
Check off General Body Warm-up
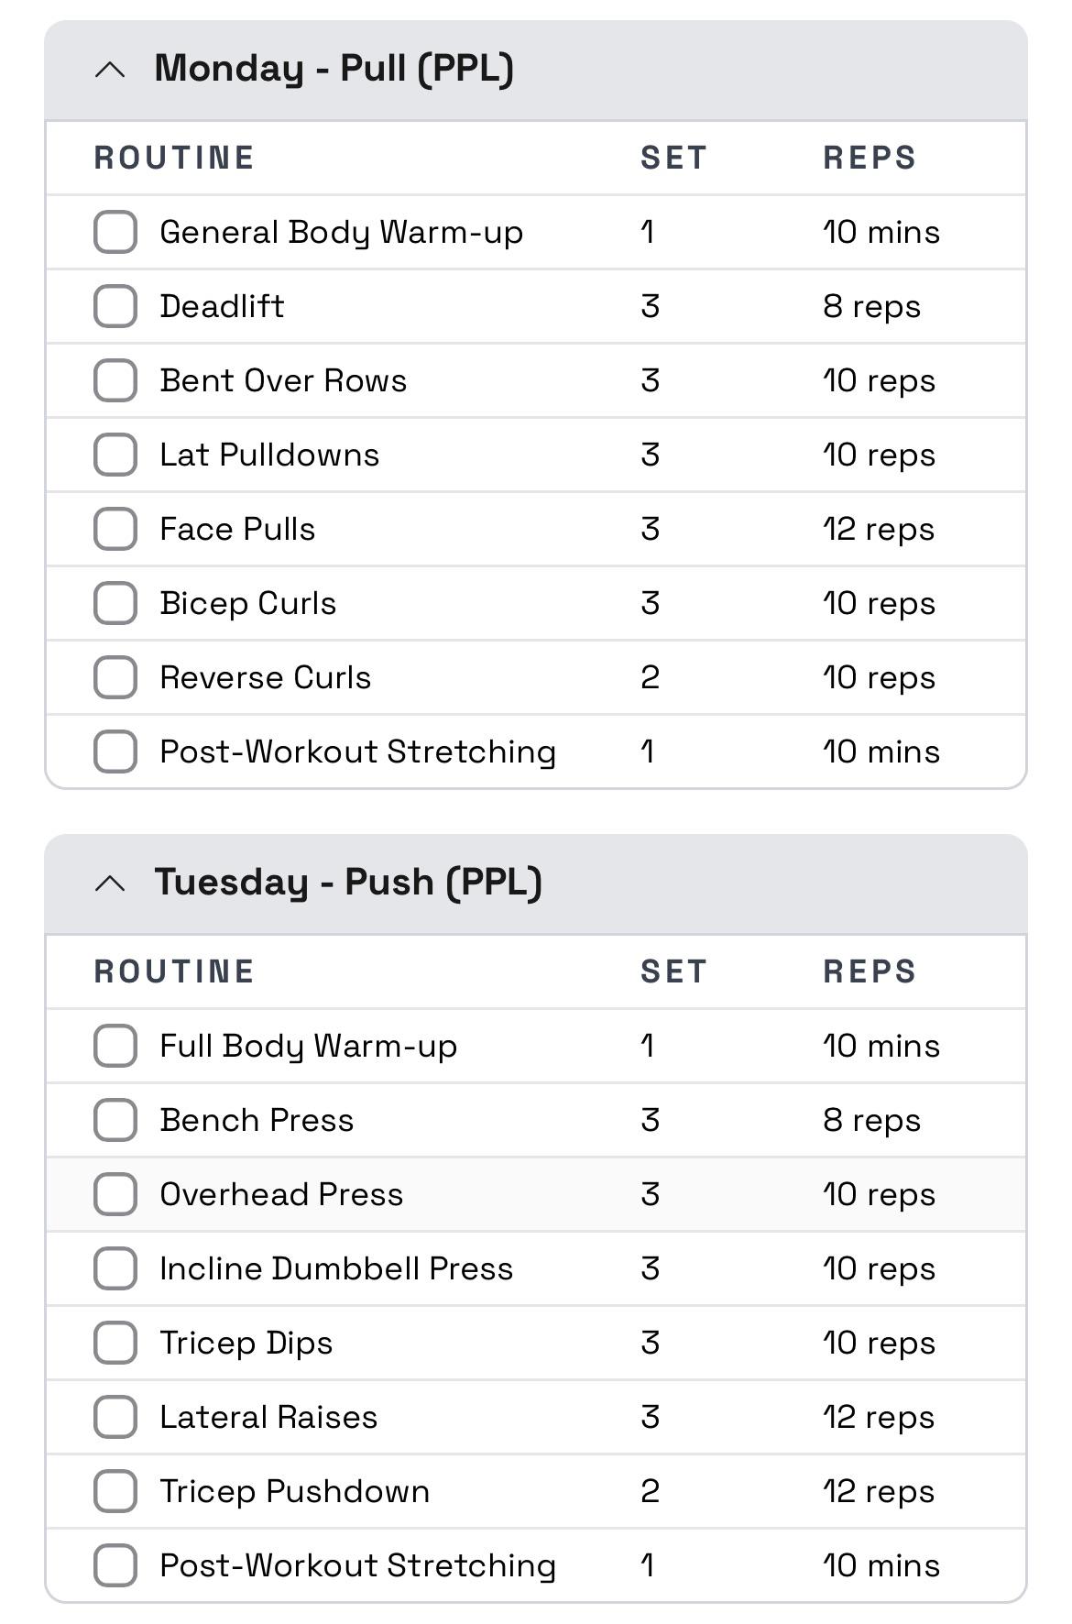(115, 232)
